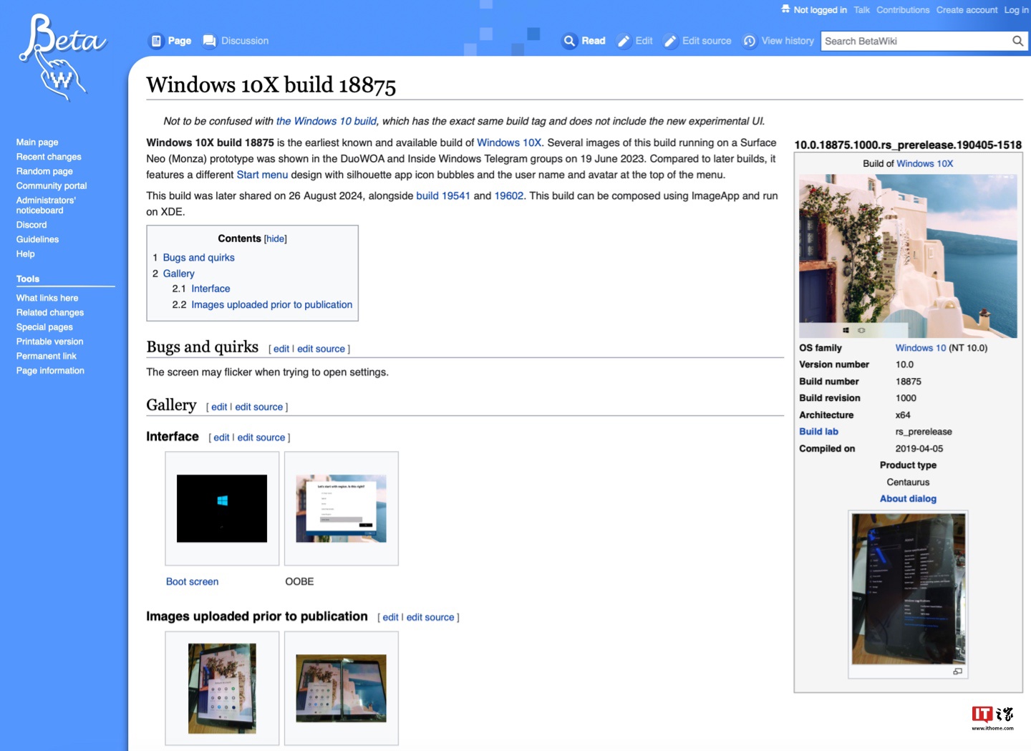Click the Discussion speech bubble icon
Image resolution: width=1031 pixels, height=751 pixels.
pyautogui.click(x=209, y=41)
